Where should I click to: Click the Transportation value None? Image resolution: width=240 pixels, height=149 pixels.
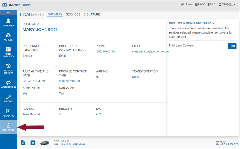135,77
